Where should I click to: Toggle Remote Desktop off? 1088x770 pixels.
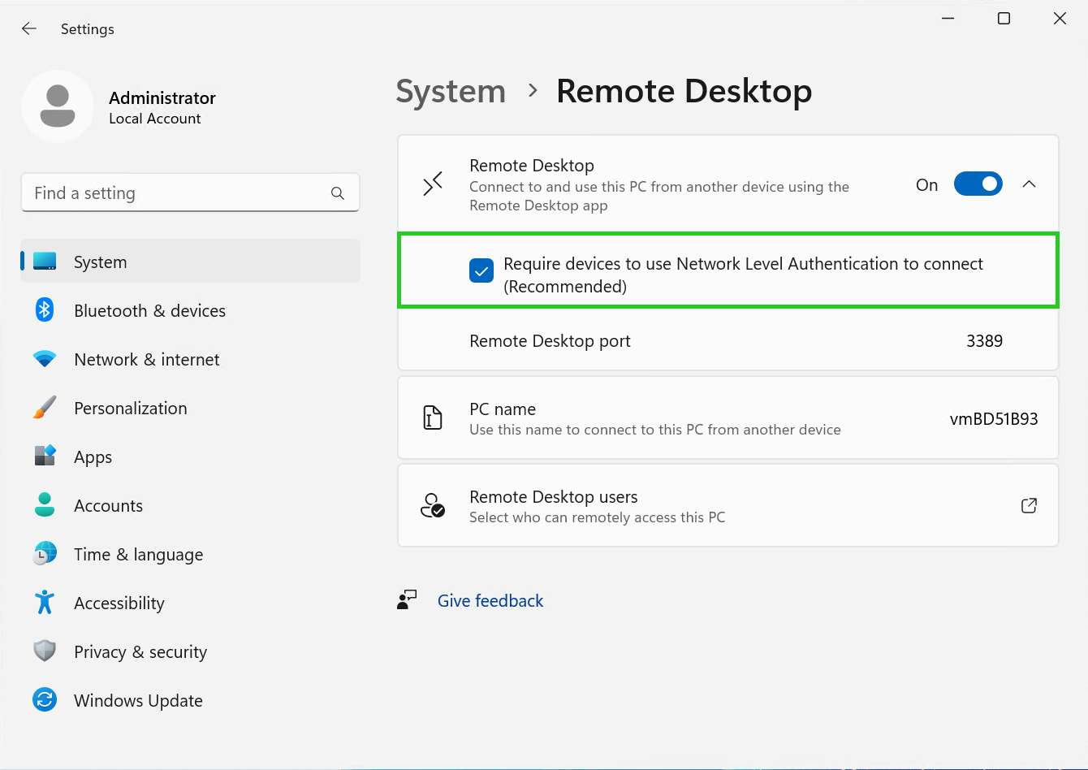coord(978,184)
